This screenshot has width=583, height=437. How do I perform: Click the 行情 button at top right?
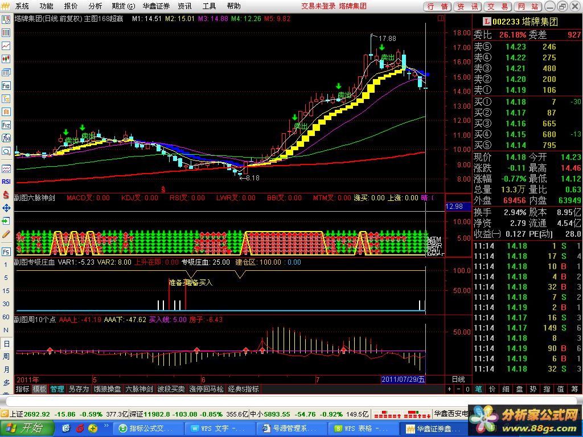(x=437, y=6)
